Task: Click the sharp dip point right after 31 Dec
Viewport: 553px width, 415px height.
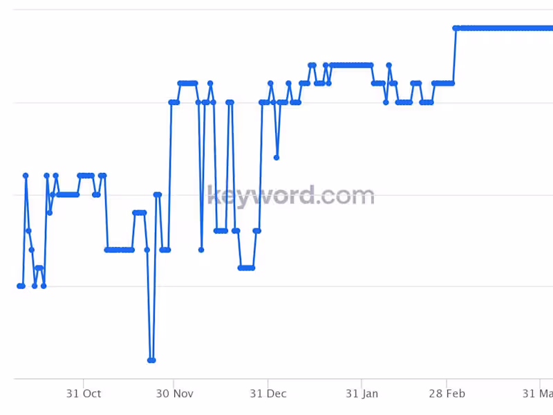Action: pos(276,158)
